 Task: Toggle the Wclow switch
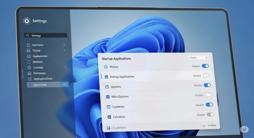(205, 66)
